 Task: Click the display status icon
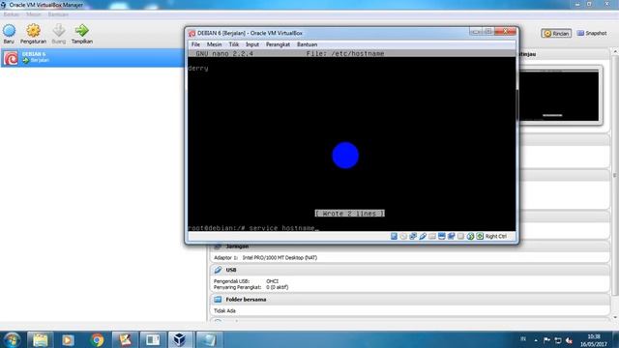442,236
